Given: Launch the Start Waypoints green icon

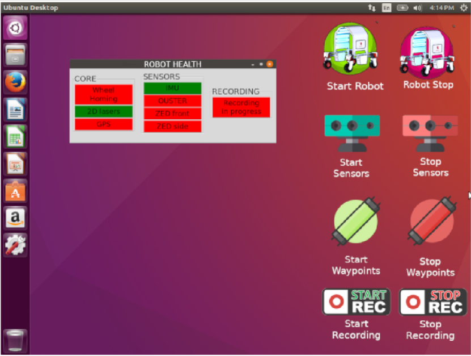Looking at the screenshot, I should coord(356,221).
